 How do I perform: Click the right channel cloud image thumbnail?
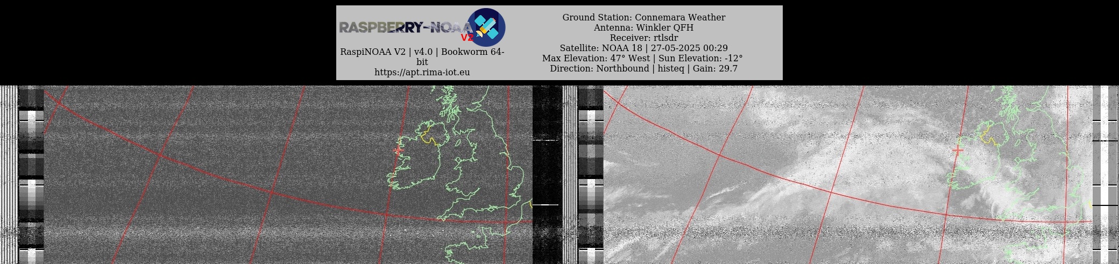[848, 175]
